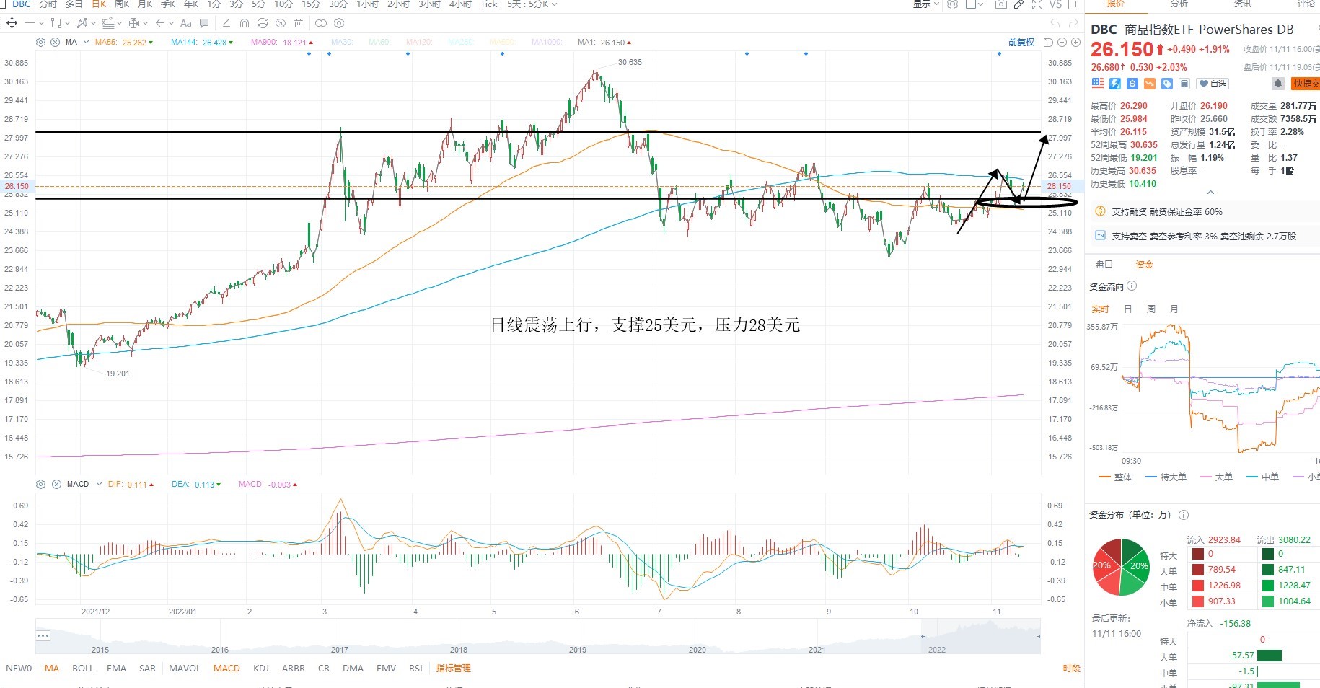Viewport: 1320px width, 688px height.
Task: Undo the last drawing action
Action: [x=1056, y=24]
